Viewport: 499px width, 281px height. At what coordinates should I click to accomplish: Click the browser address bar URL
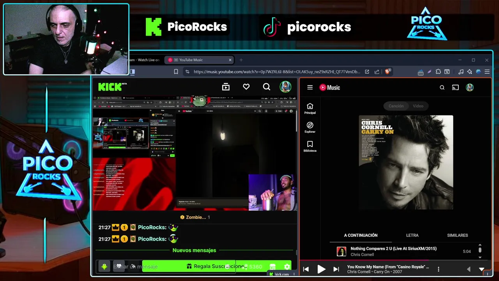[x=277, y=72]
